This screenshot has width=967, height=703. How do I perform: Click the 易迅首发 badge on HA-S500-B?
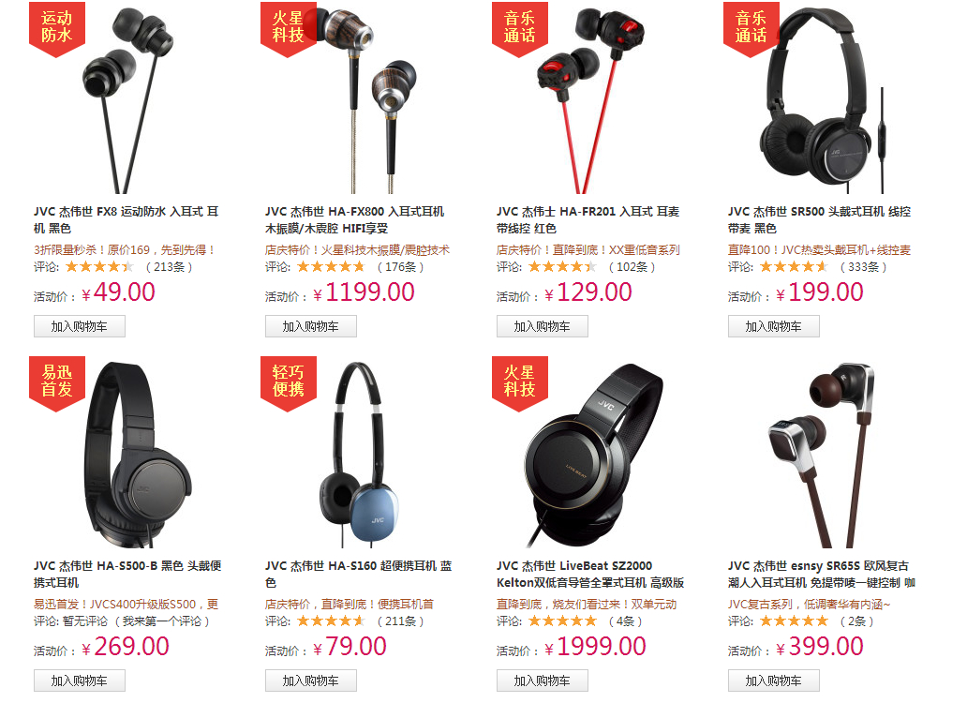point(57,383)
